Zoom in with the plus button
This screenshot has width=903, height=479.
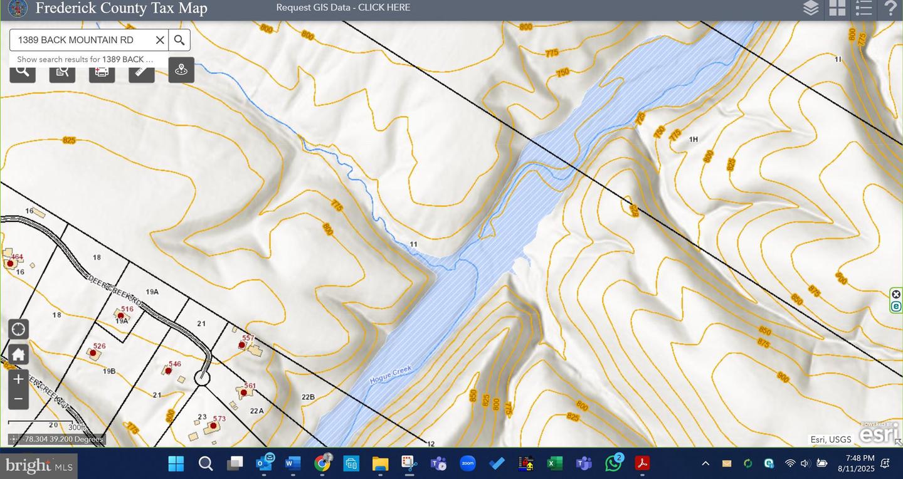(18, 379)
